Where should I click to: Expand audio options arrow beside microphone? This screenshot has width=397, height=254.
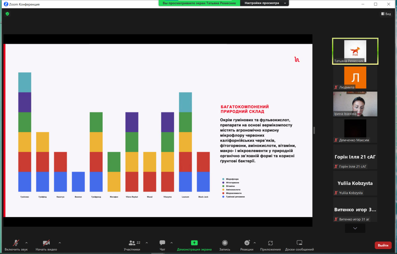click(26, 243)
